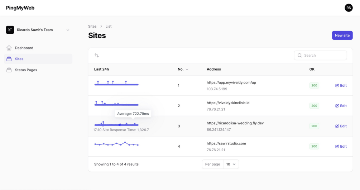Click the Dashboard home icon in the sidebar
This screenshot has width=360, height=190.
[9, 48]
